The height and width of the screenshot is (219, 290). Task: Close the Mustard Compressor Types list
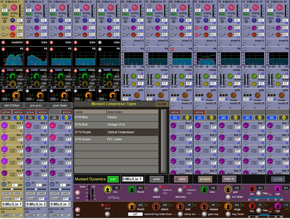click(x=162, y=104)
